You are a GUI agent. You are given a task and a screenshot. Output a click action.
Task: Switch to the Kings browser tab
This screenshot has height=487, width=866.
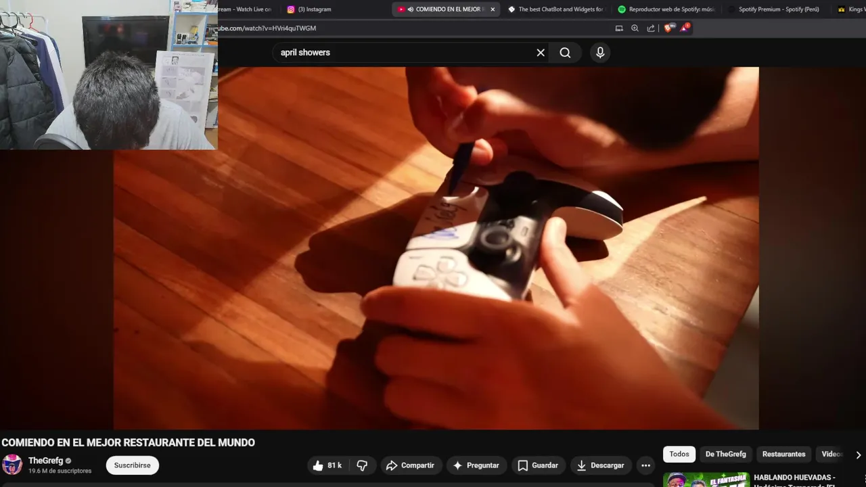pos(850,9)
